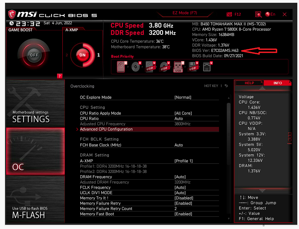Open UCLK DIV1 MODE [Auto] option
Image resolution: width=299 pixels, height=229 pixels.
coord(149,193)
